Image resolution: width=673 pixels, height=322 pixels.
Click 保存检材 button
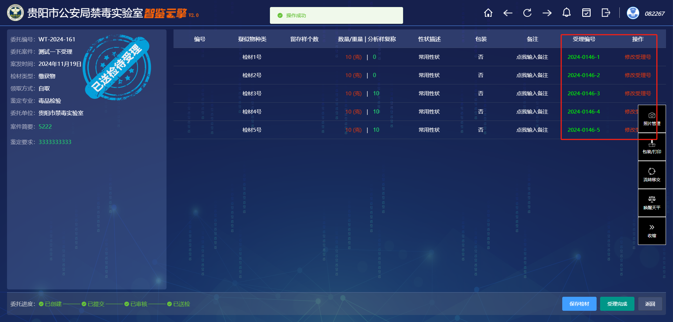click(579, 304)
